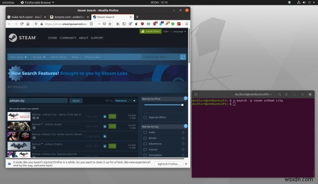The width and height of the screenshot is (318, 184).
Task: Click the Install Steam button
Action: click(150, 31)
